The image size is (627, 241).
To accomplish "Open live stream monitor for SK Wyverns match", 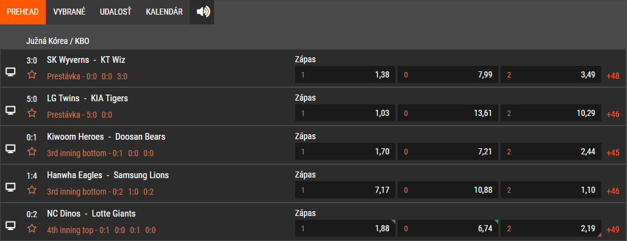I will (10, 73).
